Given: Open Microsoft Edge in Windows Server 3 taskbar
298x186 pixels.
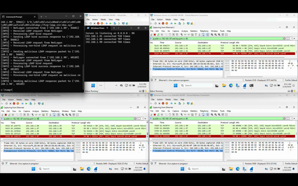Looking at the screenshot, I should (x=89, y=169).
